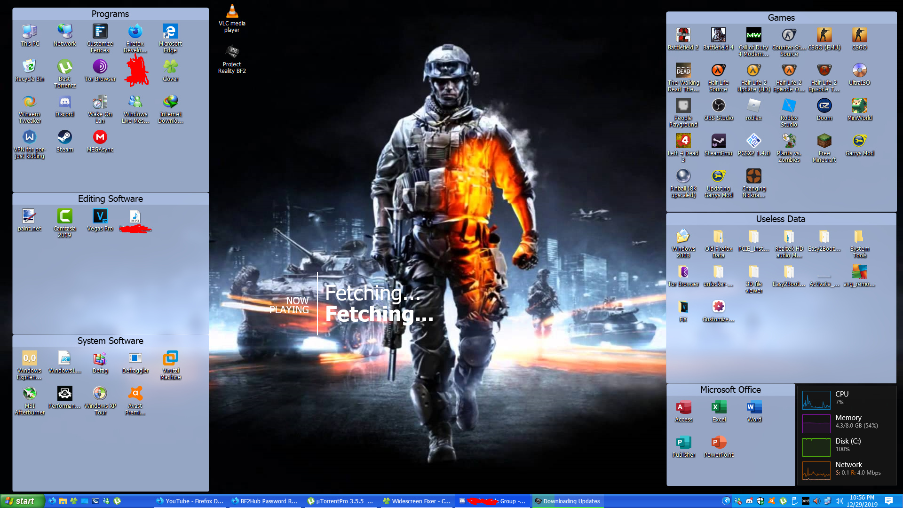Launch Avast Premium icon
The height and width of the screenshot is (508, 903).
(135, 401)
